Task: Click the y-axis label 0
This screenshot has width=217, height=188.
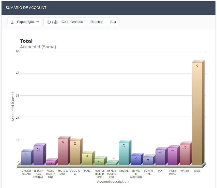Action: 18,162
